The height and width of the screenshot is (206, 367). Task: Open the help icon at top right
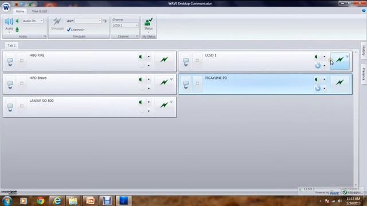coord(364,11)
